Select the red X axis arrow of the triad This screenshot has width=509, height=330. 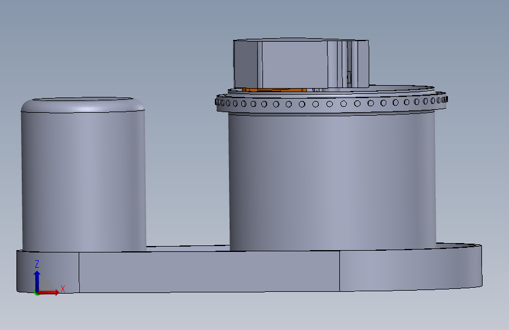[x=48, y=292]
